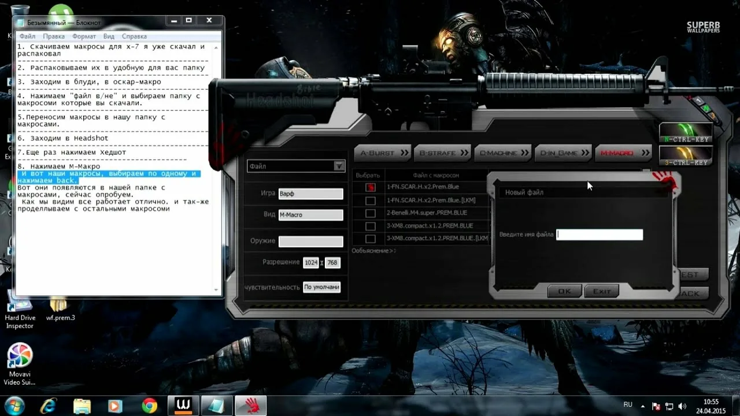Click Notepad line '8. Нажимаем М-Макро'

tap(58, 166)
